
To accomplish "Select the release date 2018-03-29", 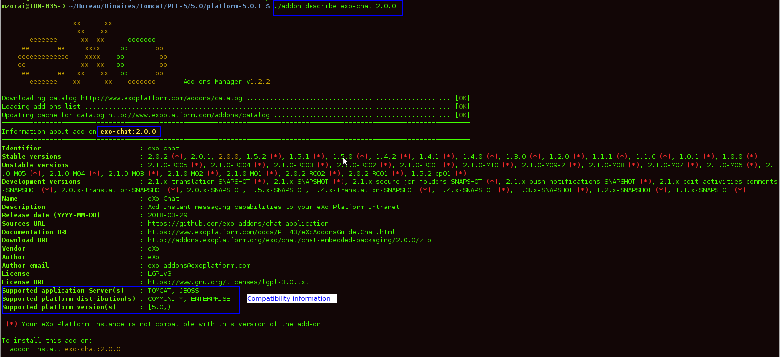I will [x=167, y=215].
